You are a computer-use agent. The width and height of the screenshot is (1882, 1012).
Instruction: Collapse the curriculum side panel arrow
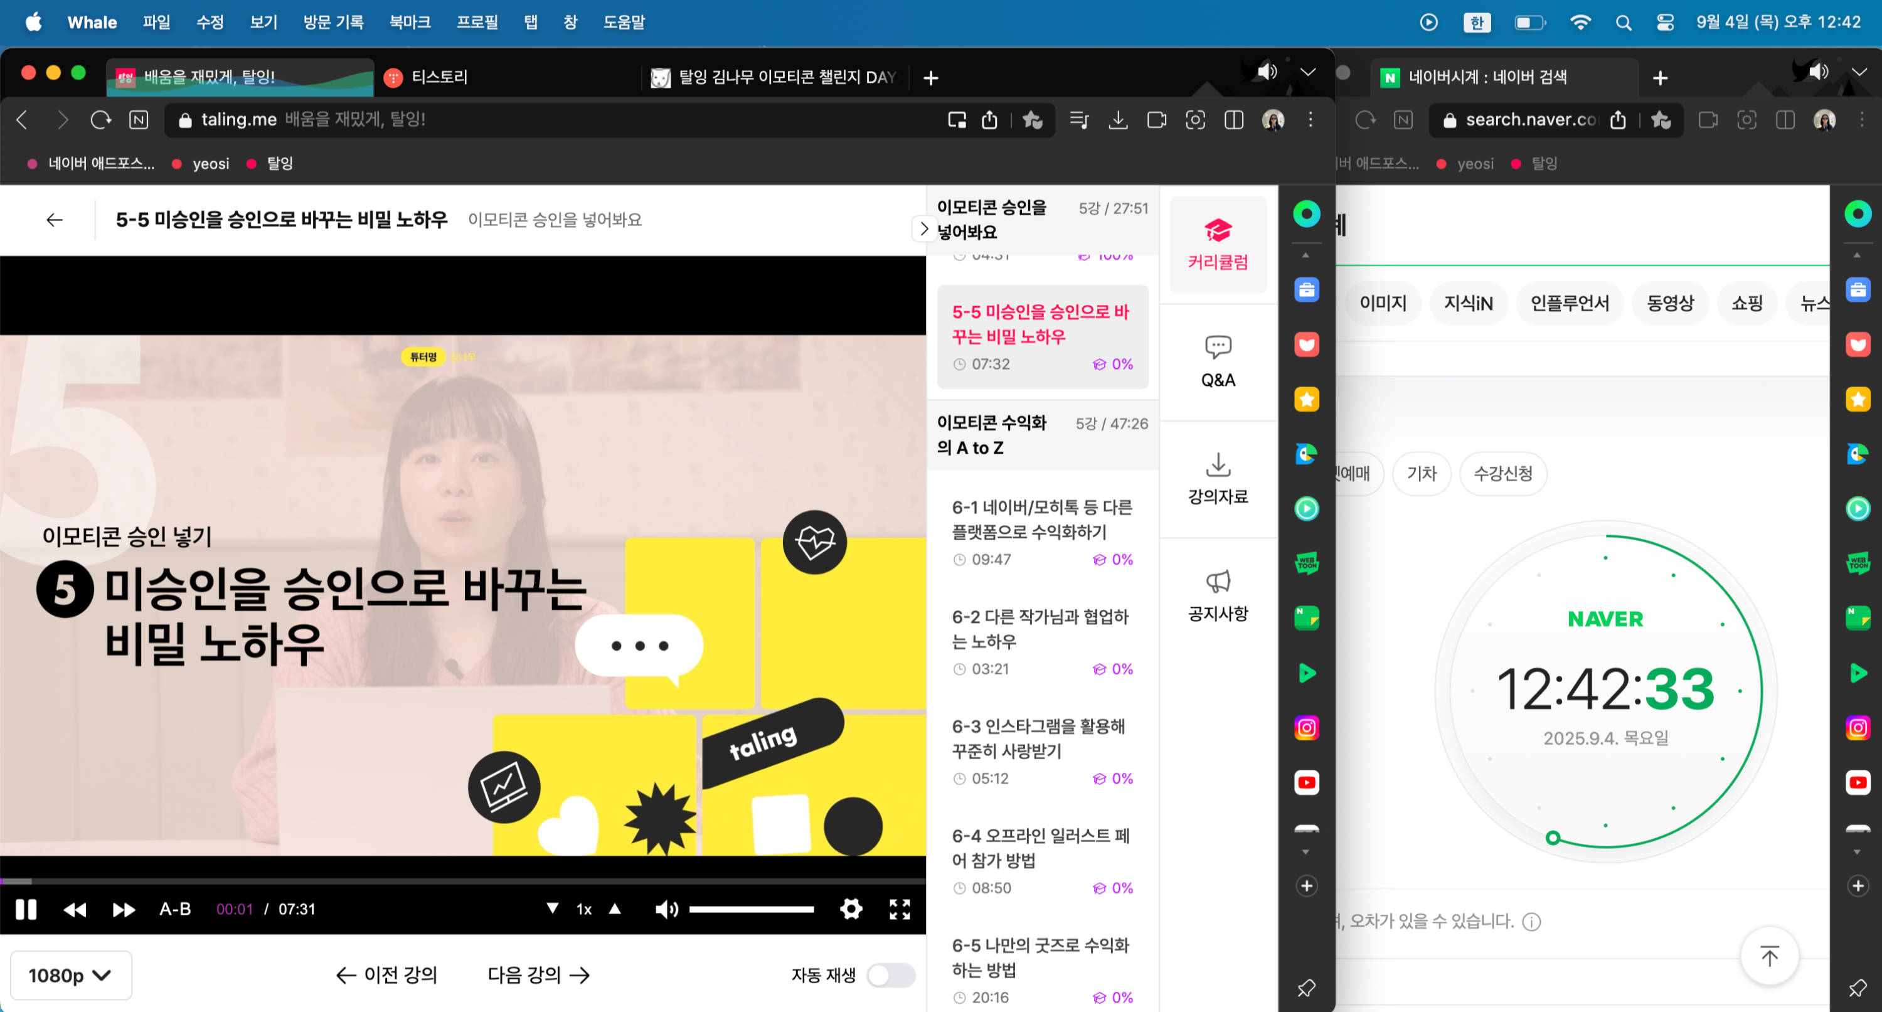click(924, 229)
